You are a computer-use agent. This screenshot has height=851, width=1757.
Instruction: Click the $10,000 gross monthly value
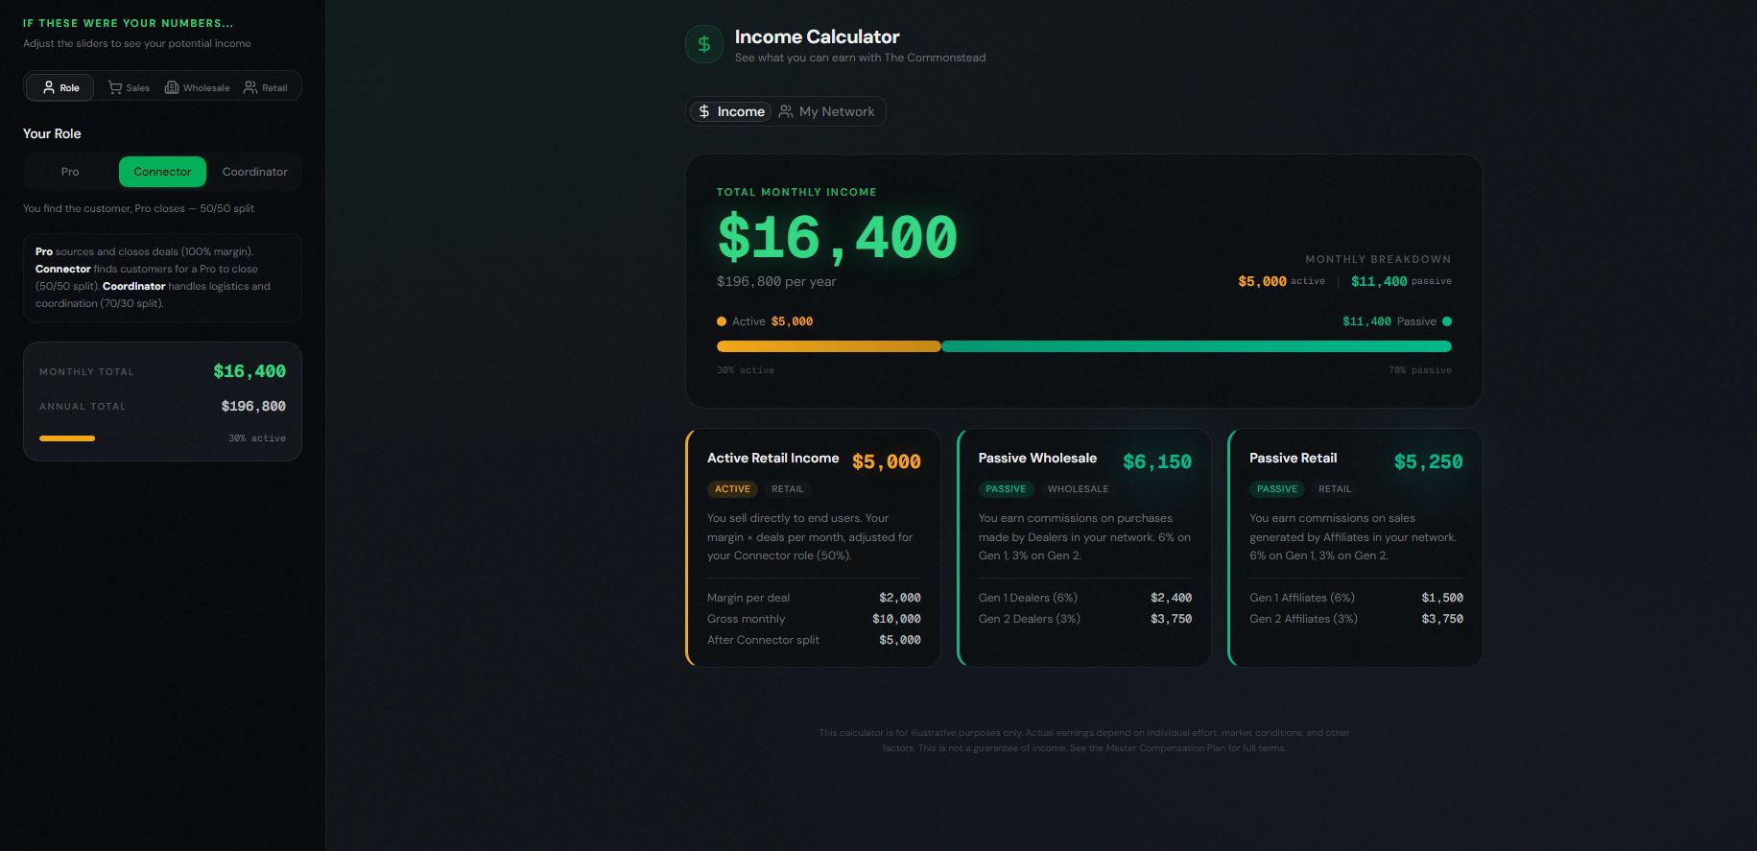(x=896, y=619)
